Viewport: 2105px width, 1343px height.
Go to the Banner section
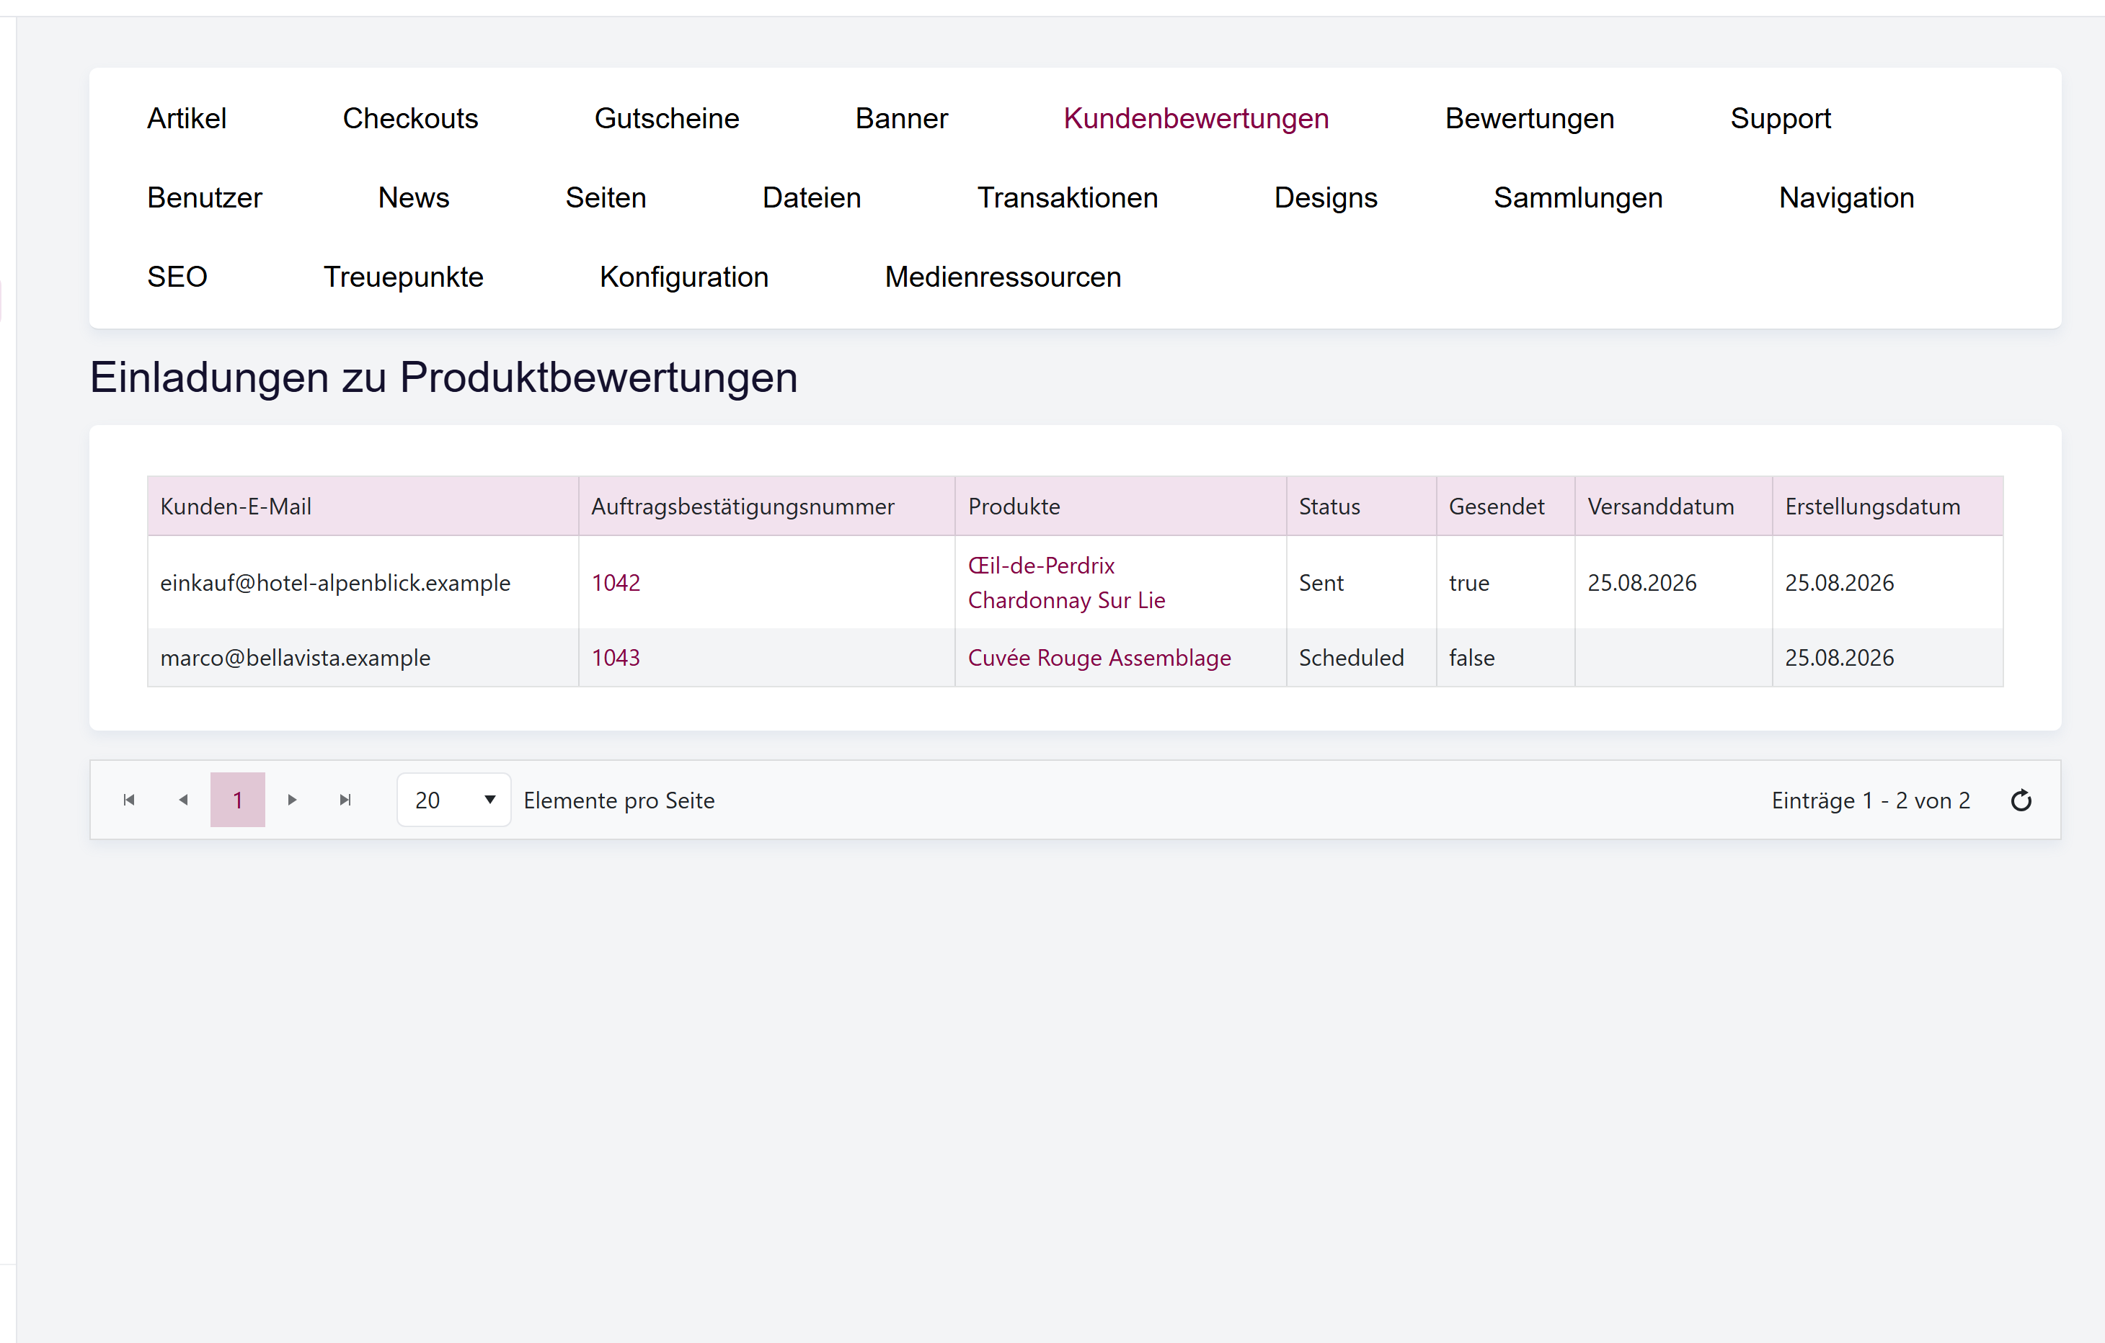point(901,118)
